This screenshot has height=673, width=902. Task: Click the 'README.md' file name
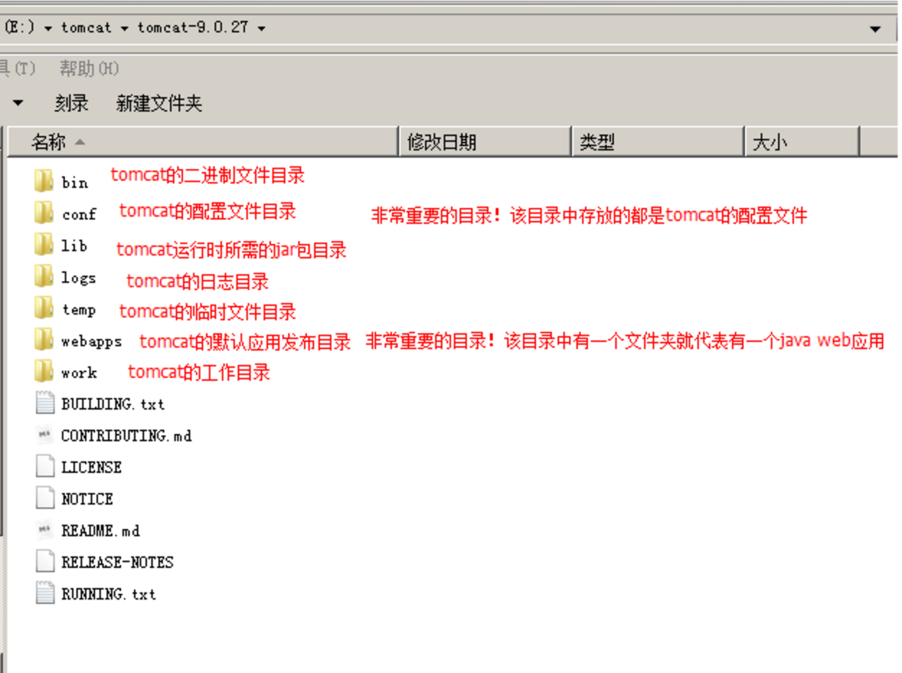(101, 530)
